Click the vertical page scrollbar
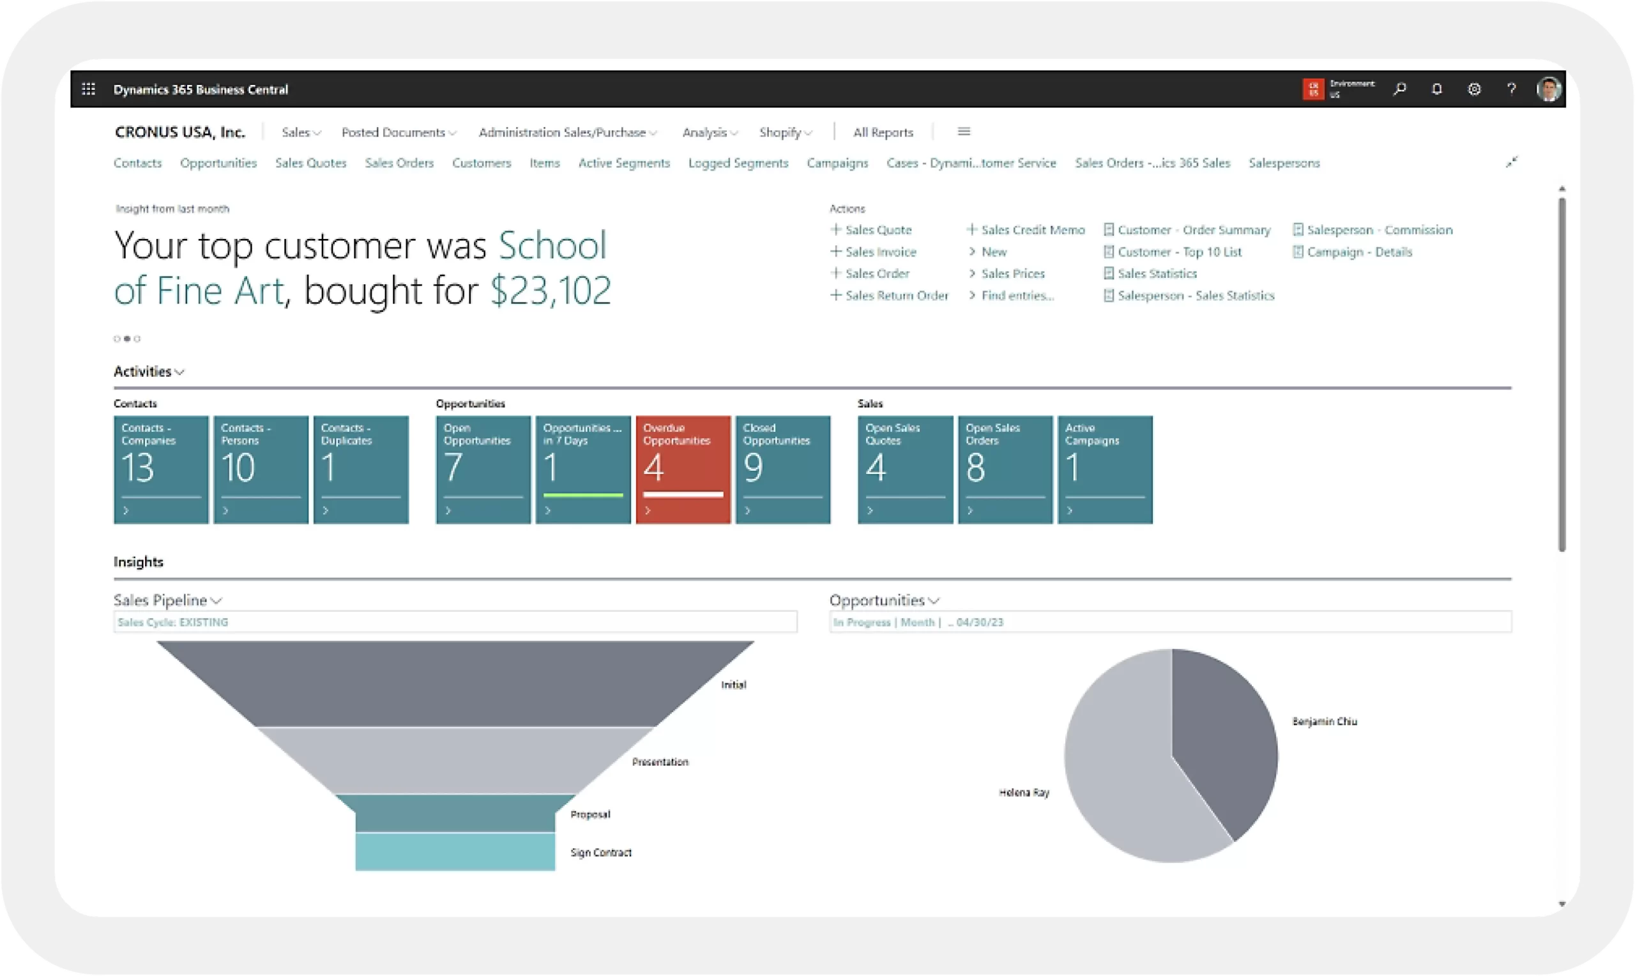 (x=1562, y=375)
